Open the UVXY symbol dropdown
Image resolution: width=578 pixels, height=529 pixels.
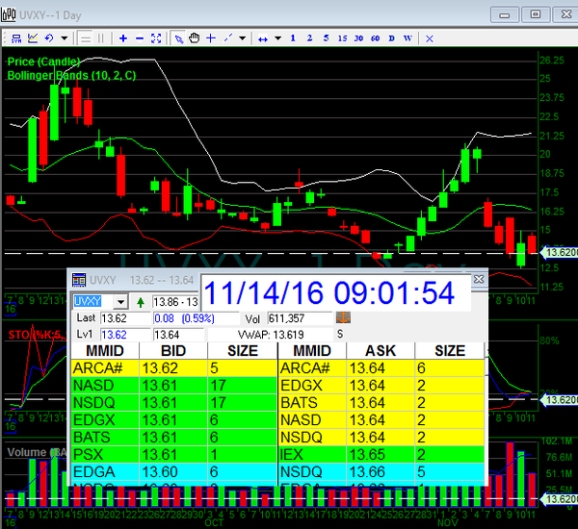click(x=119, y=302)
